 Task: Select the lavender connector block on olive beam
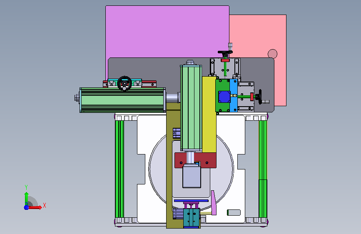pyautogui.click(x=177, y=133)
